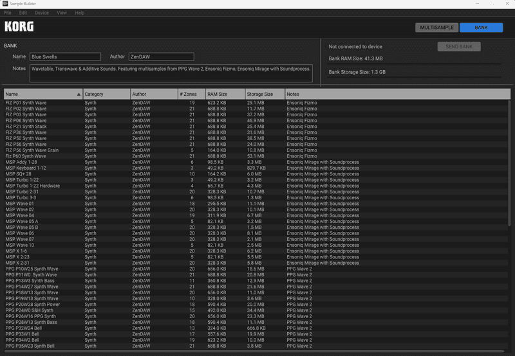This screenshot has height=356, width=515.
Task: Select the MSP Turbo 3-3 row
Action: [x=256, y=198]
